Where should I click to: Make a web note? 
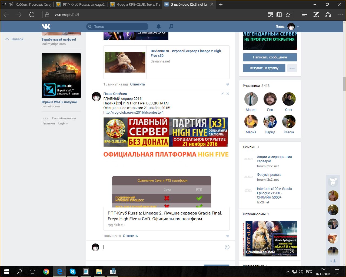pyautogui.click(x=316, y=15)
